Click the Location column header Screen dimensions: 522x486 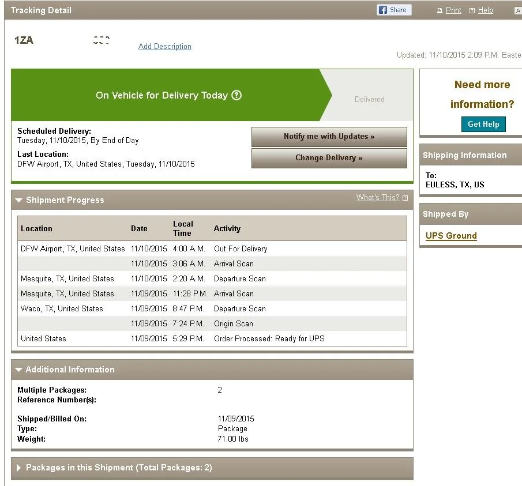pyautogui.click(x=36, y=228)
